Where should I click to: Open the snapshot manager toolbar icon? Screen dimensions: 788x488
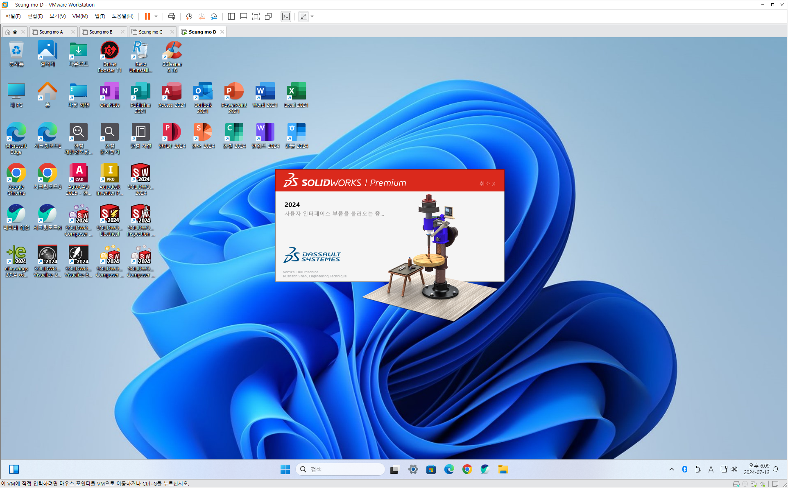point(214,16)
